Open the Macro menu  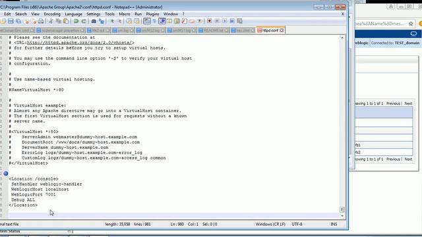[x=125, y=14]
